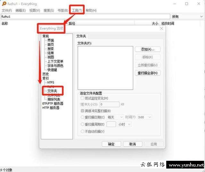The height and width of the screenshot is (172, 205).
Task: Sort by the 名称 column header
Action: coord(5,23)
